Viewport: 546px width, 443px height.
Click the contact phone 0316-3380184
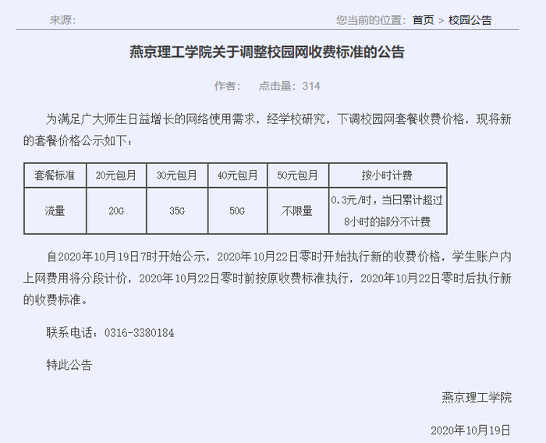(x=140, y=333)
